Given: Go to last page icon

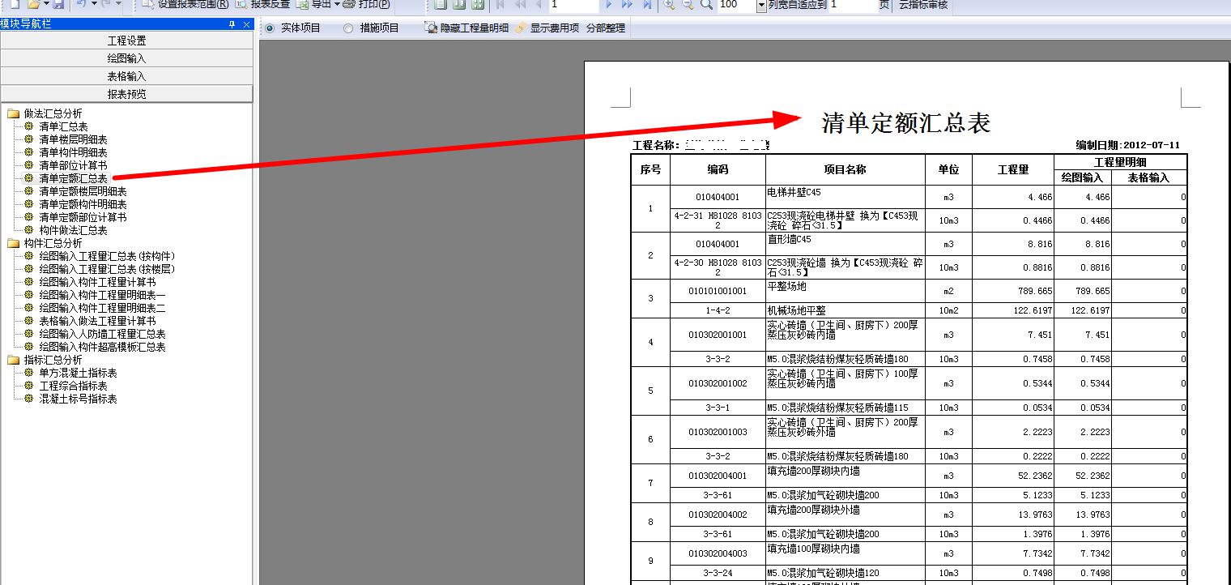Looking at the screenshot, I should (x=647, y=4).
